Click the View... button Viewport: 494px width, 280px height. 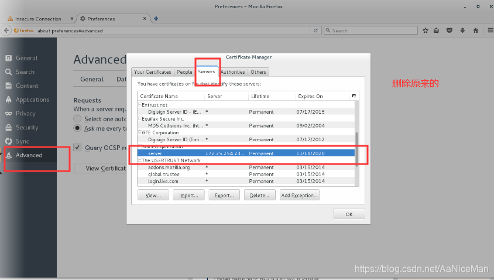coord(153,195)
